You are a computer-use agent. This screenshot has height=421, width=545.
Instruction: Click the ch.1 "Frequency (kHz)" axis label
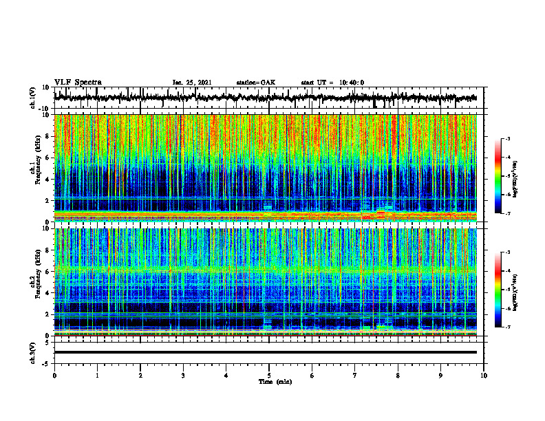(38, 160)
